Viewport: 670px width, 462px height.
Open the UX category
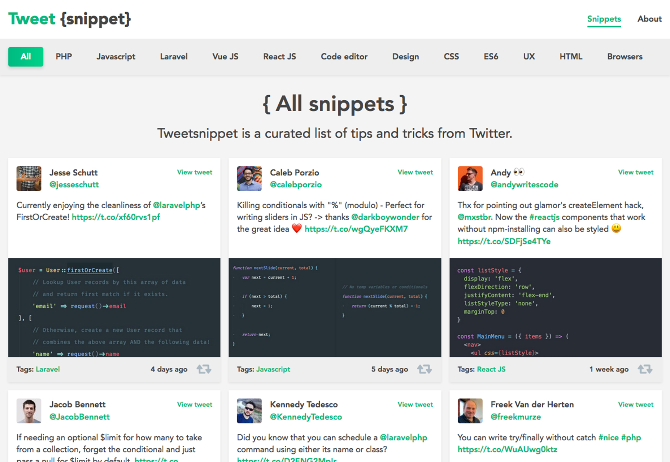pyautogui.click(x=529, y=57)
